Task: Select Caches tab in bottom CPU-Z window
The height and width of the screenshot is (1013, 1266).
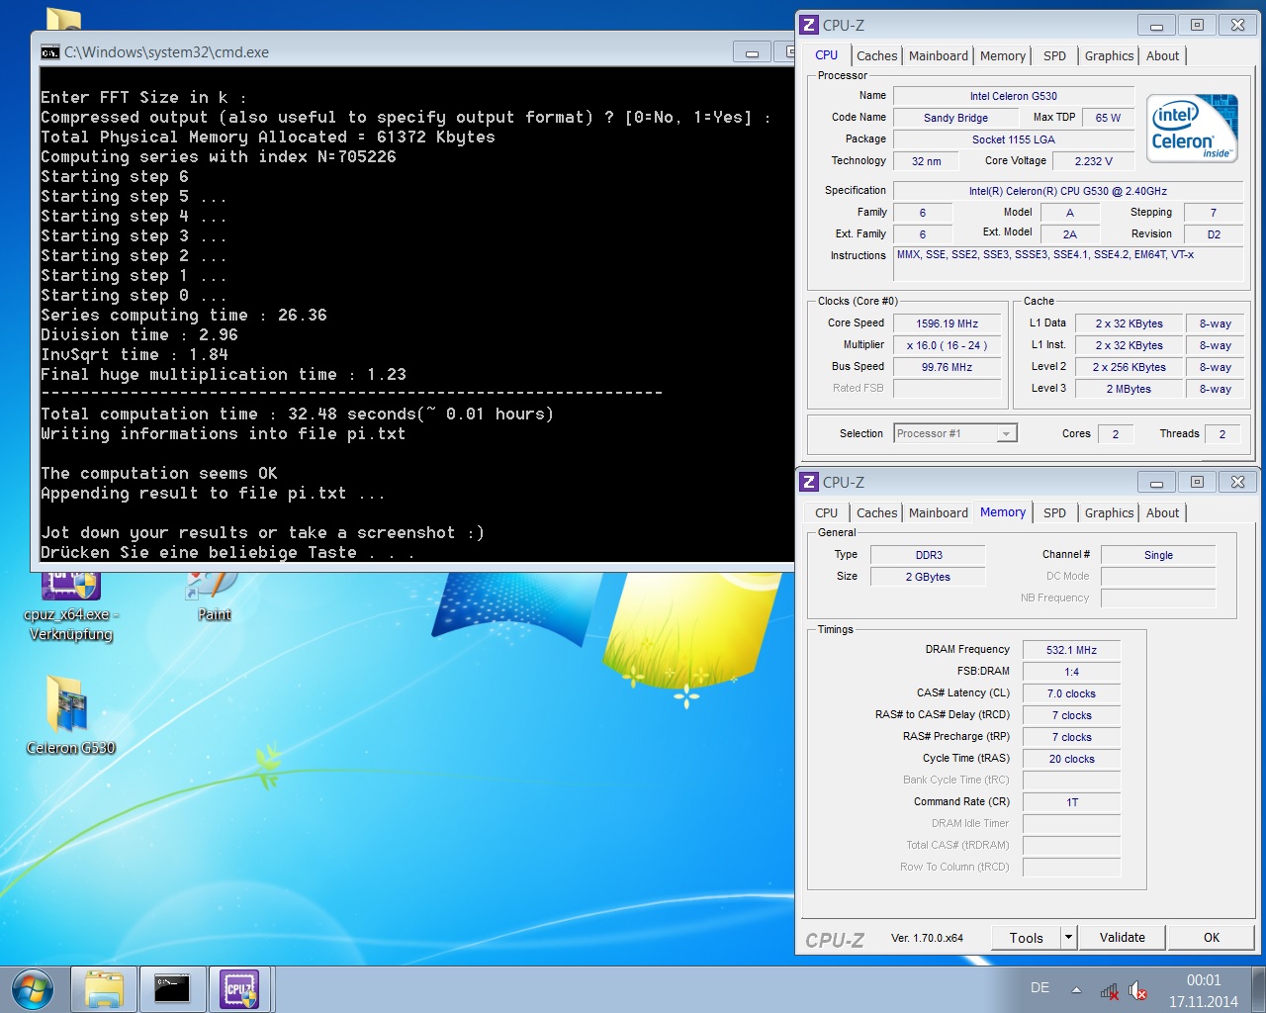Action: [x=876, y=513]
